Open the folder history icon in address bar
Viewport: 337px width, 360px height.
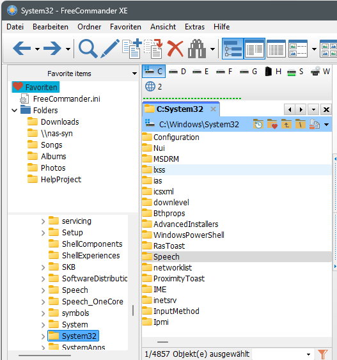(258, 124)
